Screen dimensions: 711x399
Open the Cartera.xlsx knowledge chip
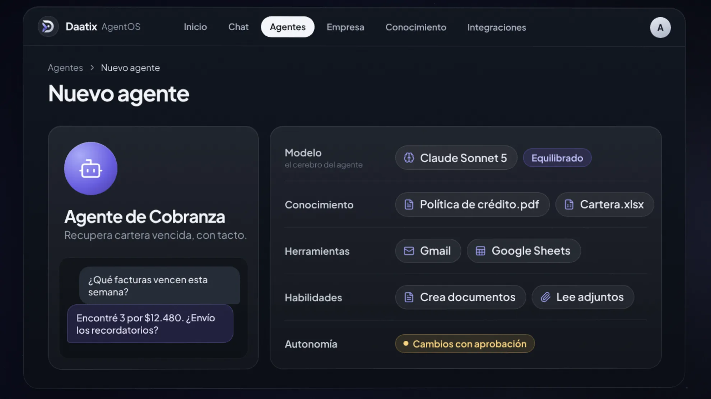[x=604, y=205]
